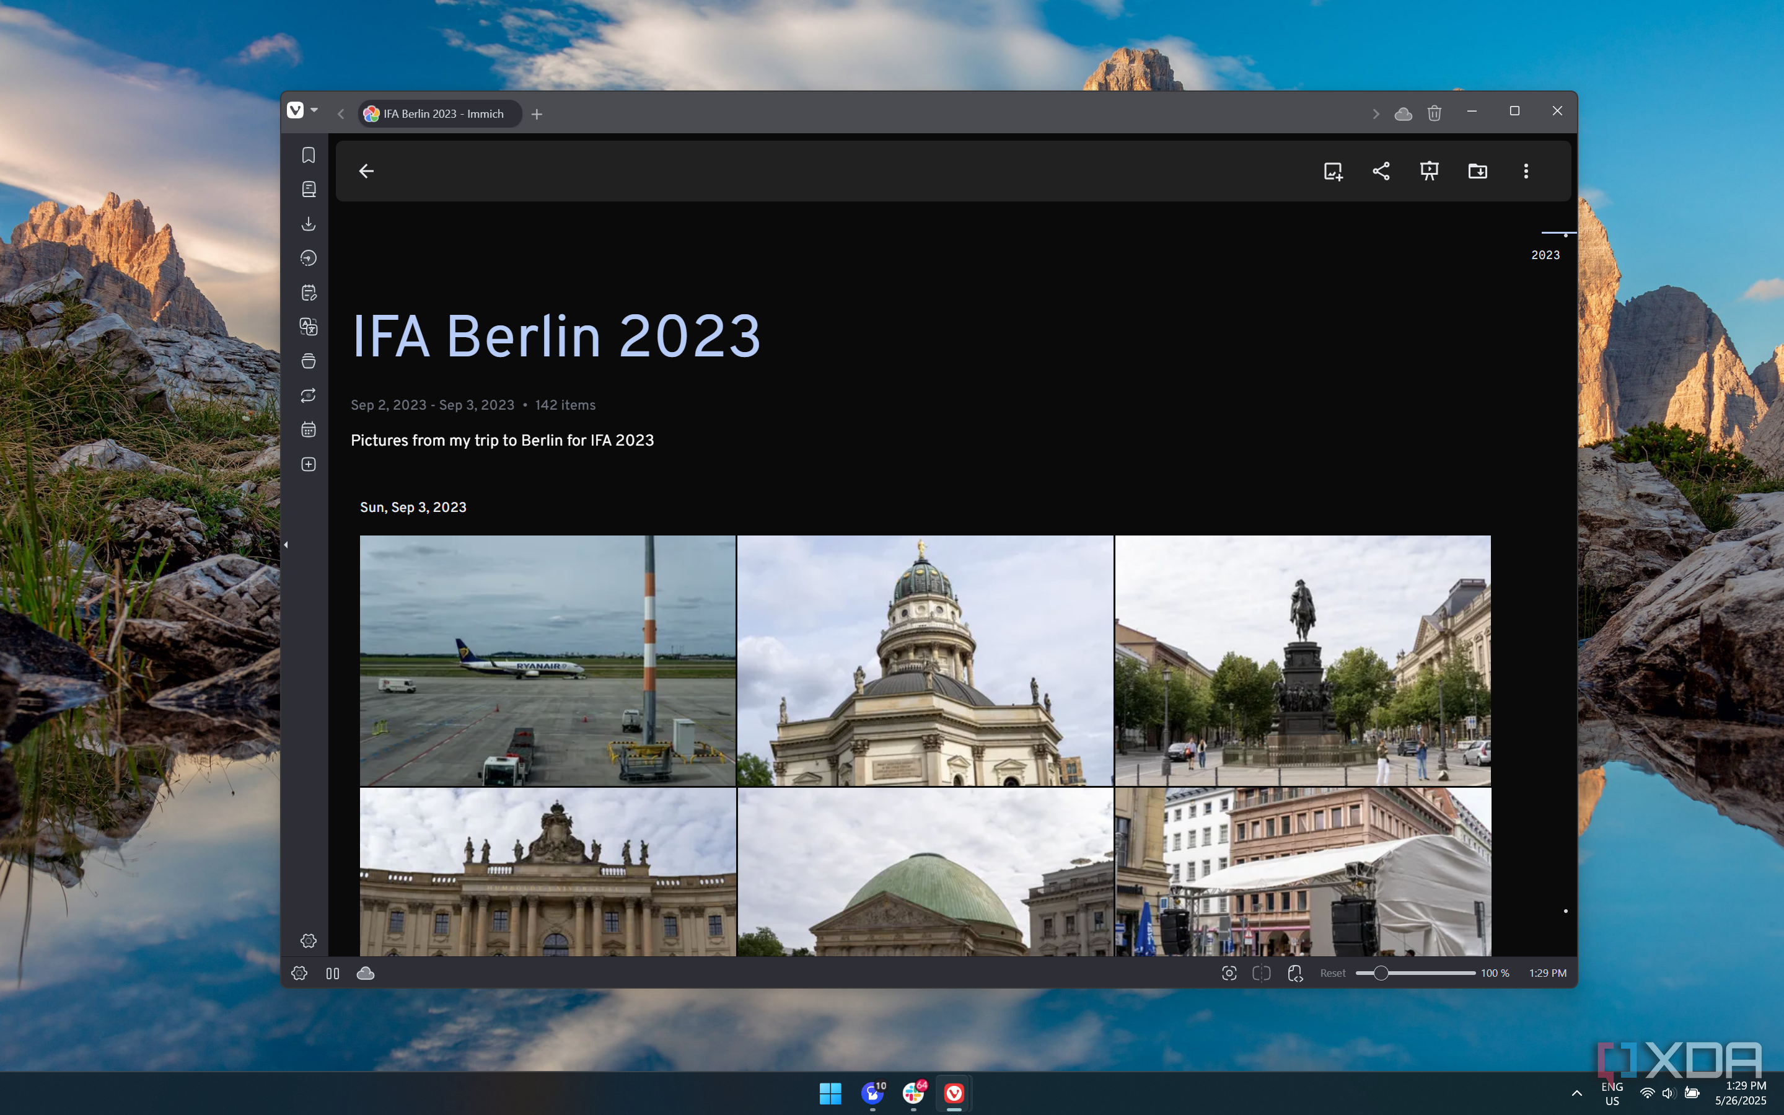Open the Window panel in sidebar
The width and height of the screenshot is (1784, 1115).
pos(308,361)
